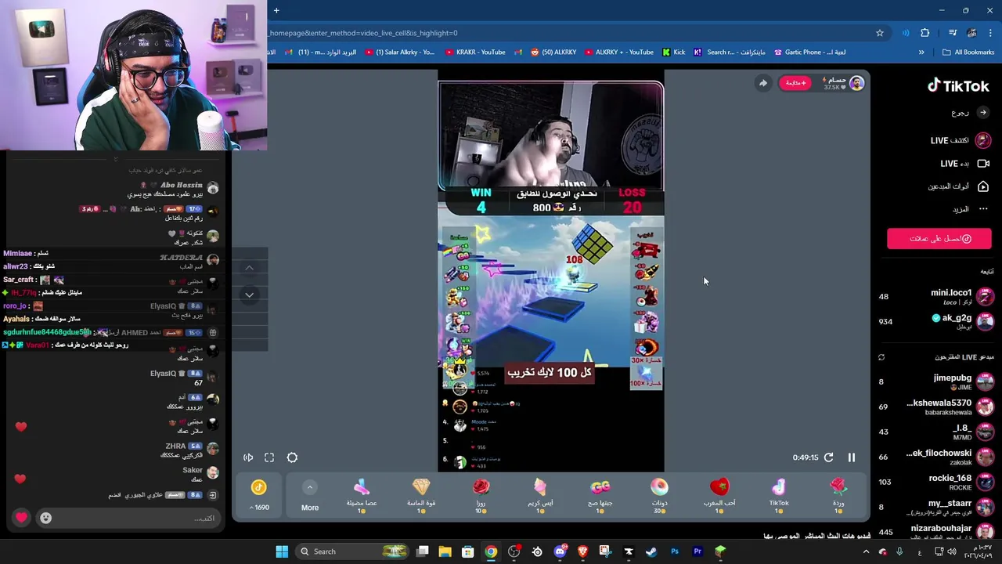Open Discover LIVE in sidebar

[961, 140]
